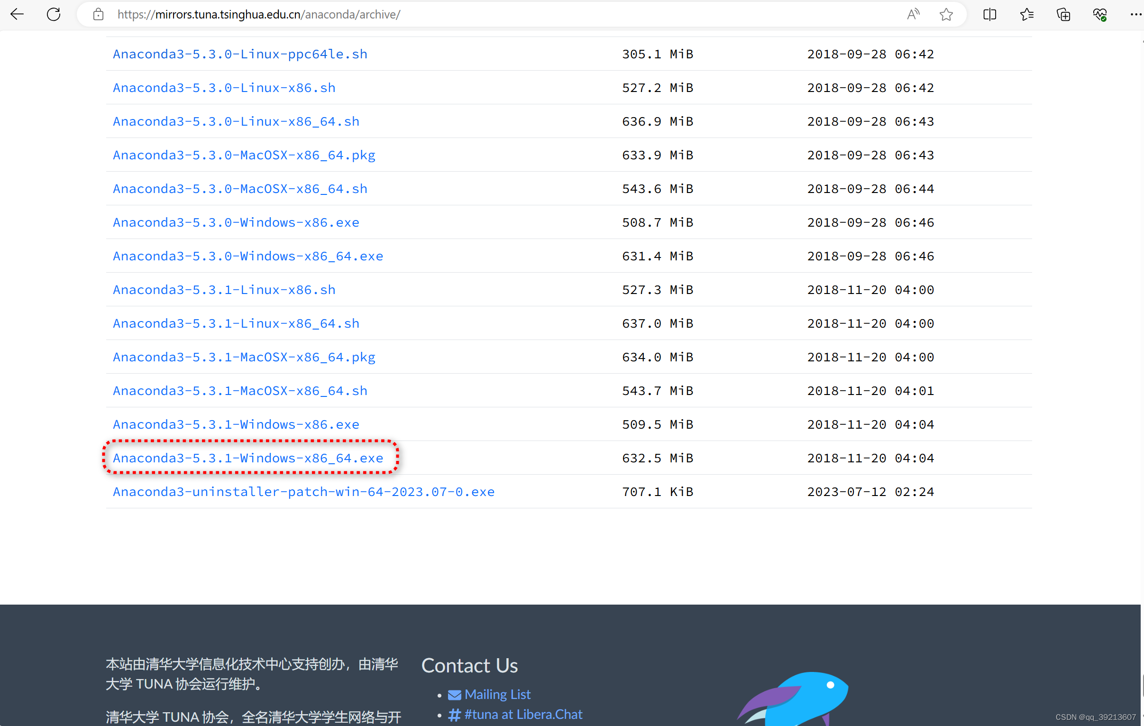Image resolution: width=1144 pixels, height=726 pixels.
Task: Download Anaconda3-5.3.1-MacOSX-x86_64.pkg
Action: 244,357
